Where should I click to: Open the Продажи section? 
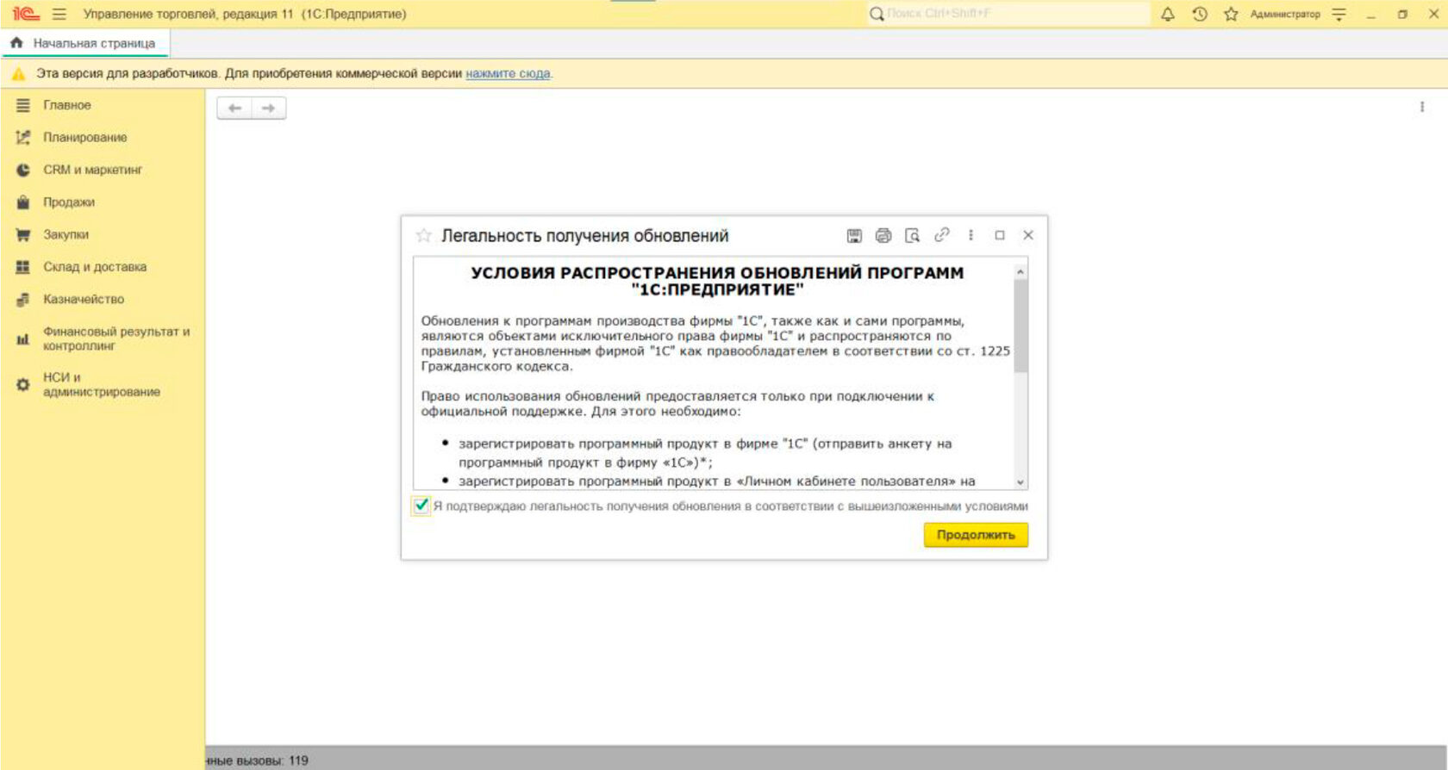click(x=69, y=202)
